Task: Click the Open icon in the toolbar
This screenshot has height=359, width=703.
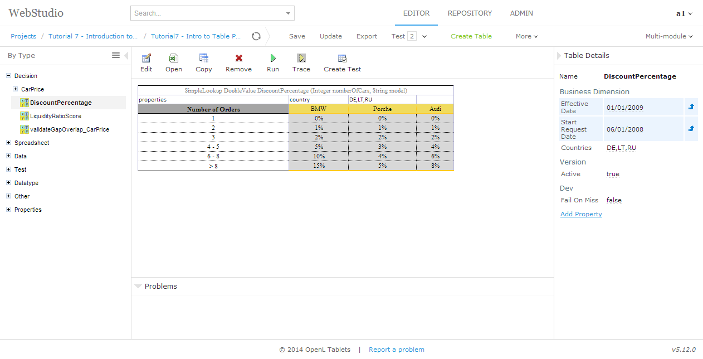Action: (x=173, y=61)
